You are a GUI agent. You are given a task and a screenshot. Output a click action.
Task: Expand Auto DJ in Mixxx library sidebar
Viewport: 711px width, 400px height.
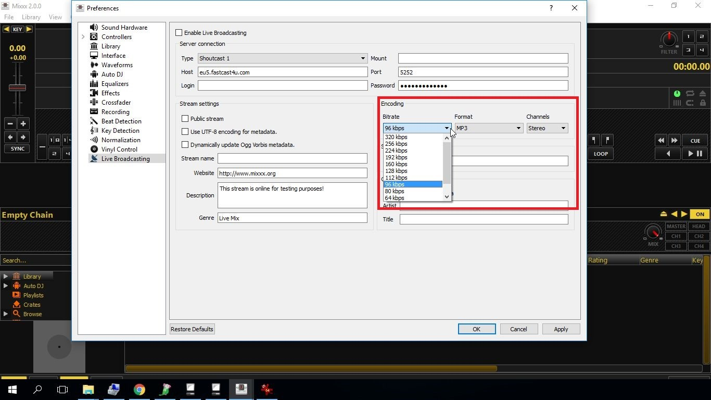click(6, 286)
